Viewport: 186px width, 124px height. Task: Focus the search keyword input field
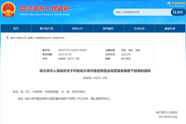coord(141,12)
